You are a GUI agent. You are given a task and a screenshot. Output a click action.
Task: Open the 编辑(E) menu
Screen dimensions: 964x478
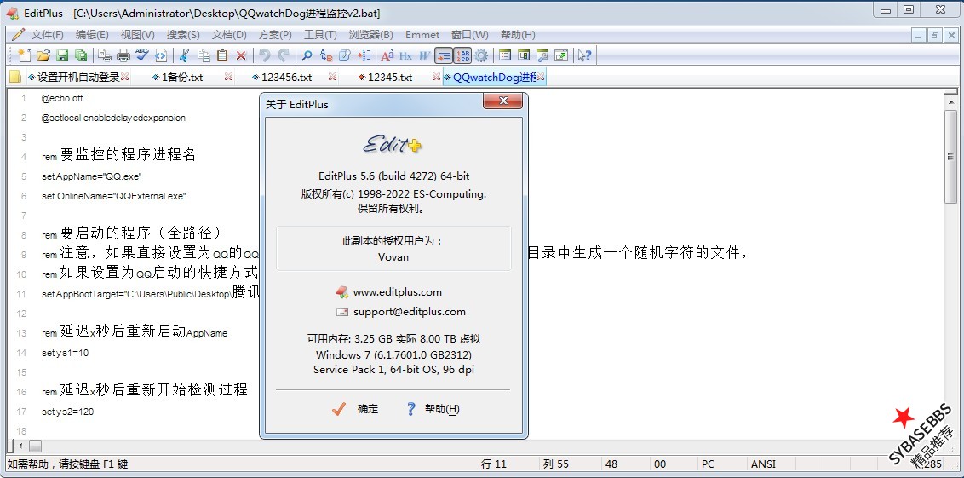click(x=92, y=35)
